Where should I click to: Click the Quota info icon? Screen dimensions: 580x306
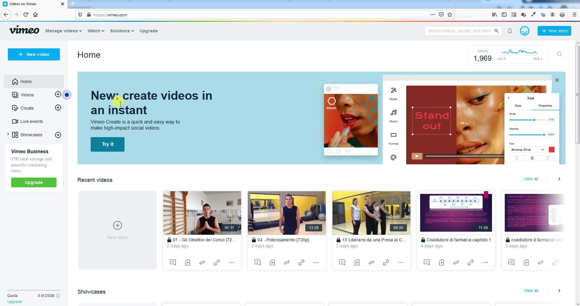tap(58, 296)
